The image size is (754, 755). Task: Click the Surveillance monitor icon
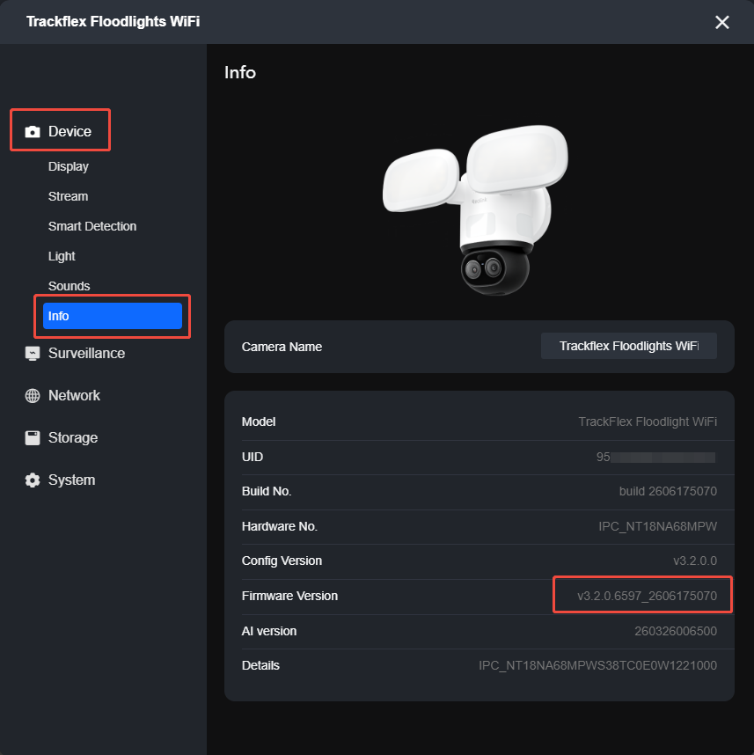tap(33, 354)
